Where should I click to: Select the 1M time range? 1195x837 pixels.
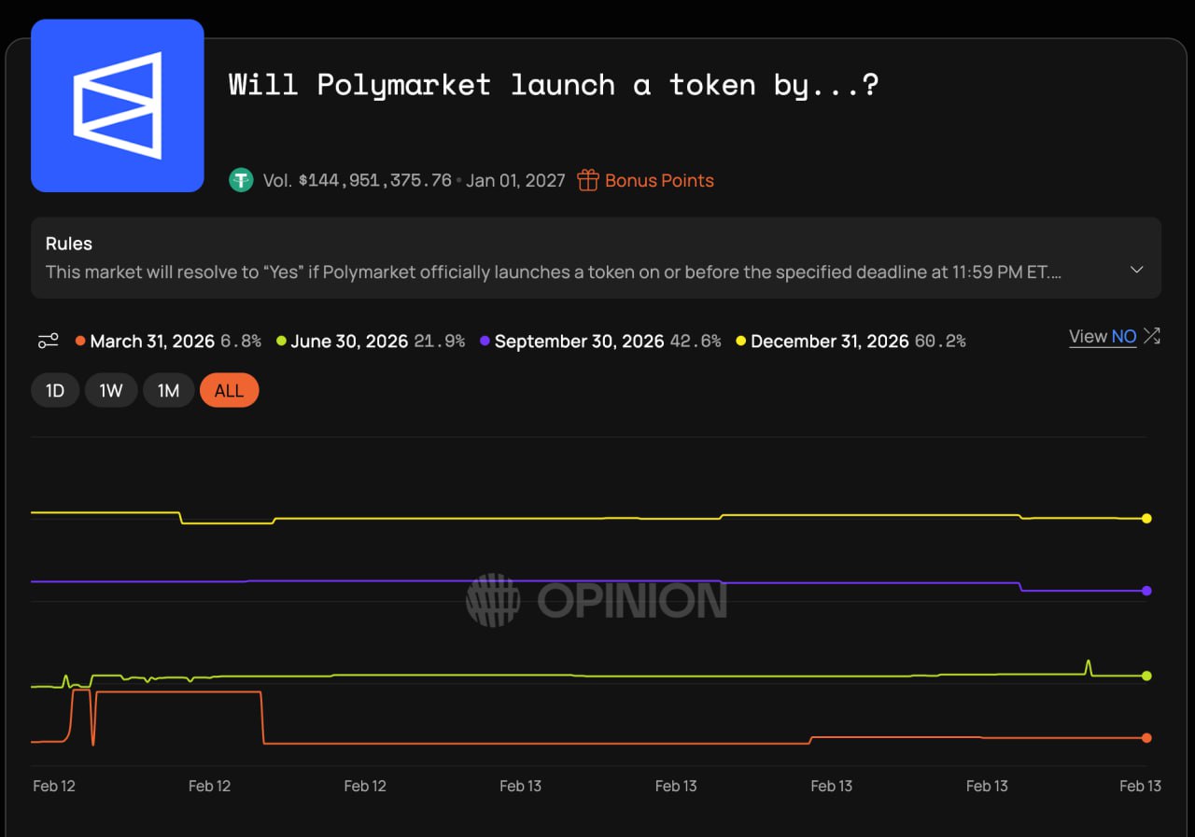(x=168, y=391)
